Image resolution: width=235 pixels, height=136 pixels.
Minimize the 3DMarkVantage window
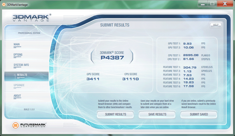pos(203,4)
